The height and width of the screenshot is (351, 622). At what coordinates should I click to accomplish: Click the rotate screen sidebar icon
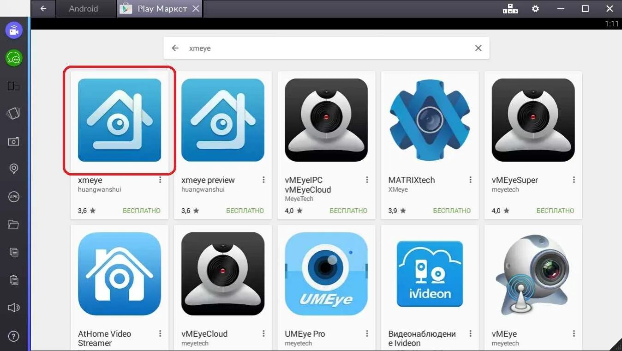click(x=14, y=114)
